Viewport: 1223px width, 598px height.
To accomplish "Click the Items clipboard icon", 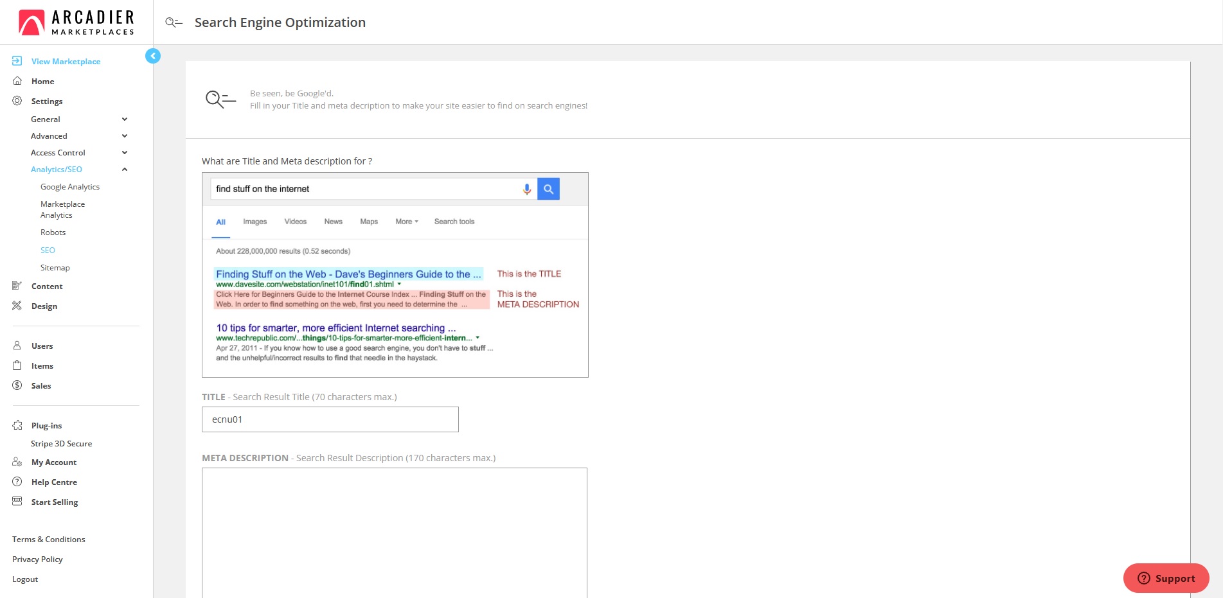I will 17,365.
